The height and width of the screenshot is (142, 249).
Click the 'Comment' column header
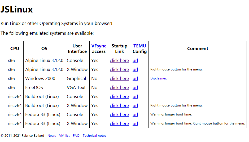coord(198,48)
